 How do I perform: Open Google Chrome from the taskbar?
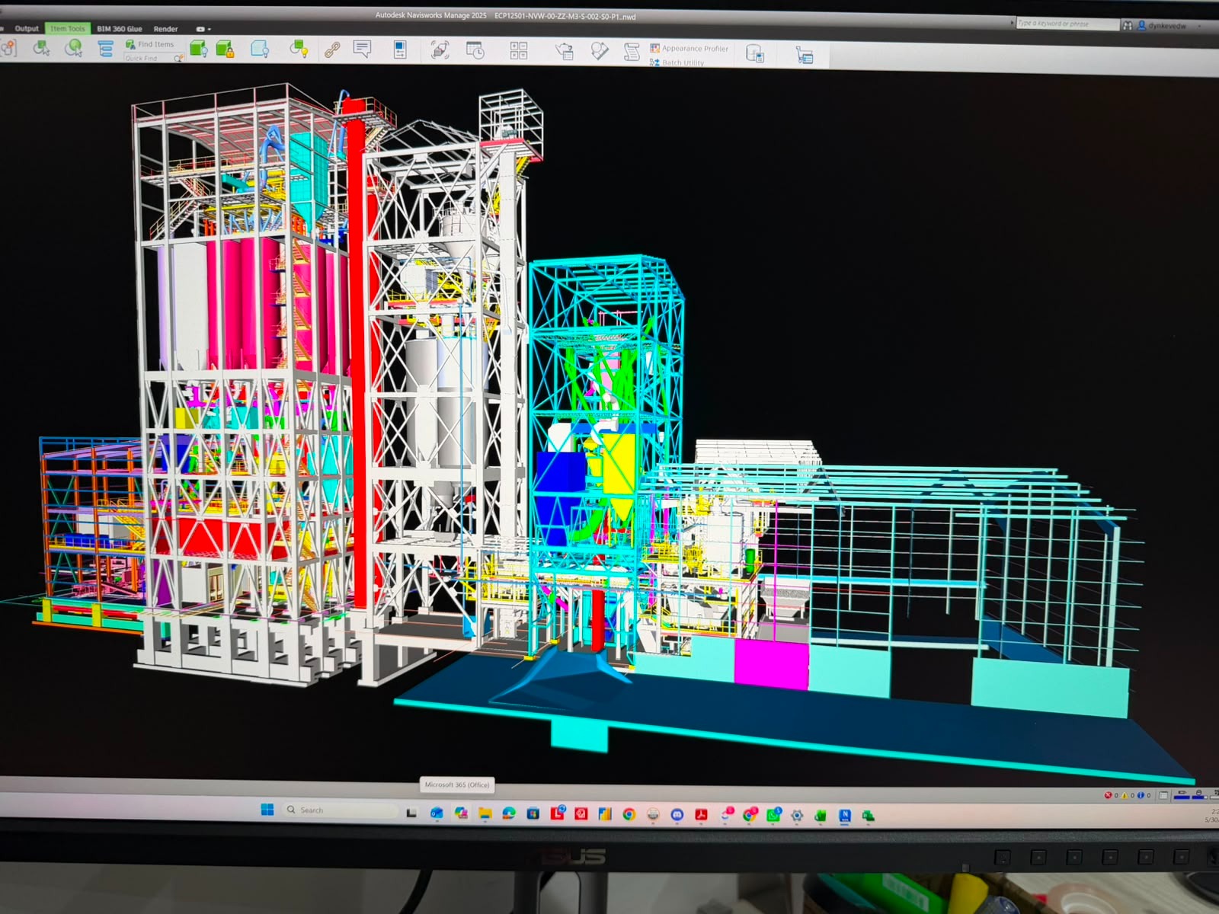click(629, 814)
